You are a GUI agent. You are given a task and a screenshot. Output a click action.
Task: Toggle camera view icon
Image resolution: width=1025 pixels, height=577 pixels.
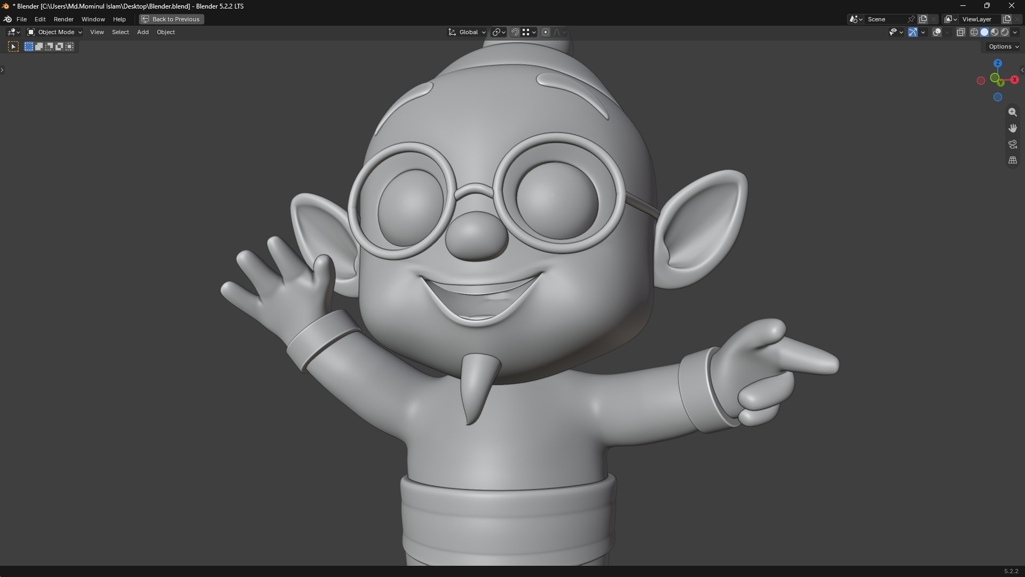pyautogui.click(x=1012, y=145)
